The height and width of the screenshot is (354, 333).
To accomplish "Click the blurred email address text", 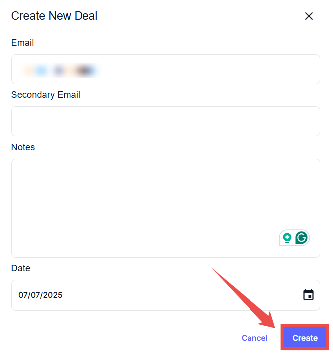I will (x=60, y=70).
